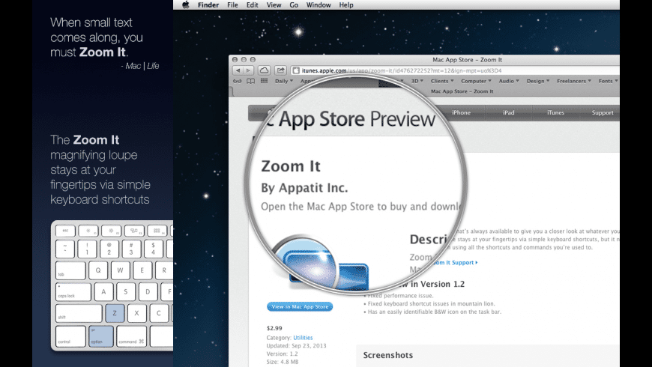Go forward with Safari's forward arrow
Viewport: 652px width, 367px height.
pos(248,70)
